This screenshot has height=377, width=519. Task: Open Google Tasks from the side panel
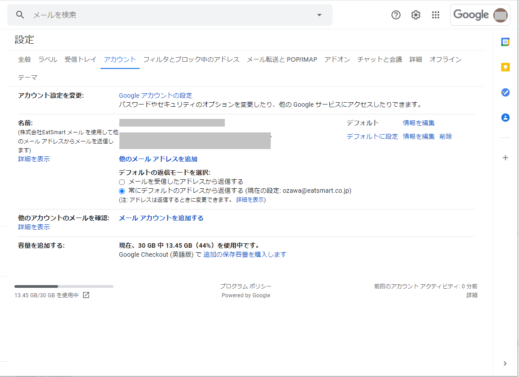click(x=505, y=92)
